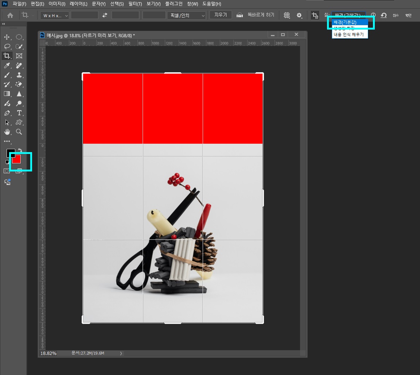Click 똑바르게 하기 straighten button

tap(261, 15)
